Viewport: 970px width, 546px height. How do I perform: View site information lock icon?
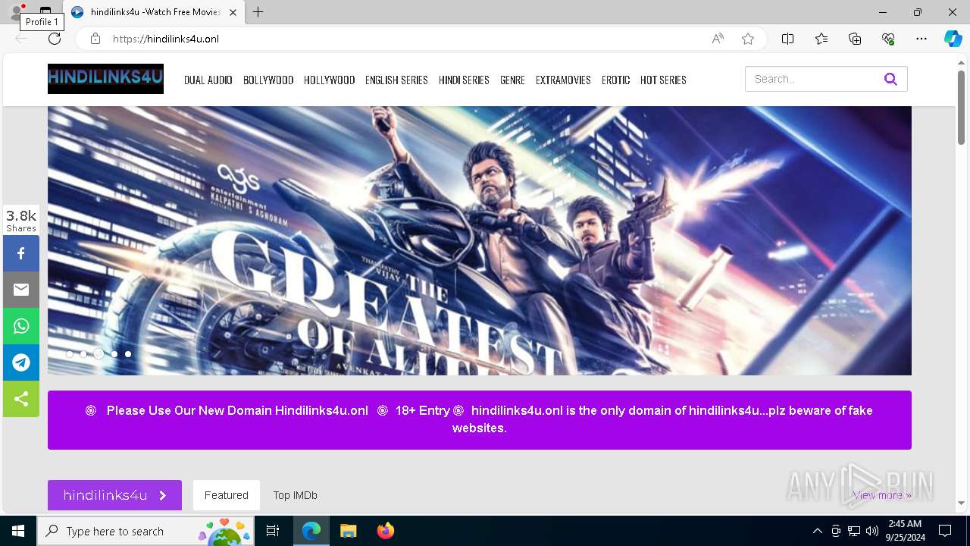pyautogui.click(x=95, y=39)
